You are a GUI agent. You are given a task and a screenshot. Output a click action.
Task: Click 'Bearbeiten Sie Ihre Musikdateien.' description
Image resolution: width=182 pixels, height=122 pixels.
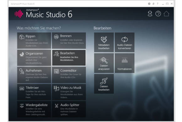pos(69,59)
